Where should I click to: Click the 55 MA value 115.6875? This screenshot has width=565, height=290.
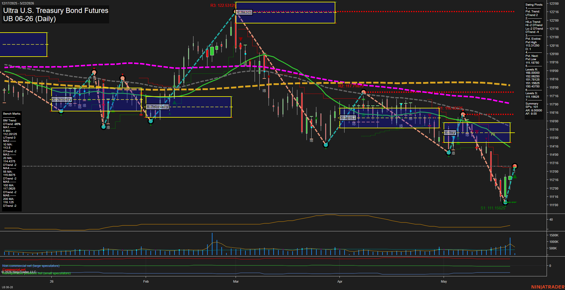tap(9, 175)
